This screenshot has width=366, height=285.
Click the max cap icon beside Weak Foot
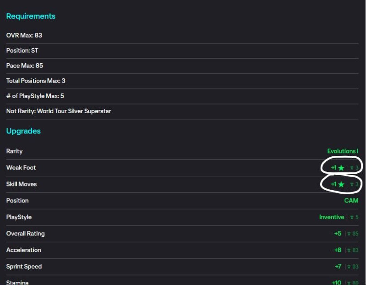tap(351, 168)
